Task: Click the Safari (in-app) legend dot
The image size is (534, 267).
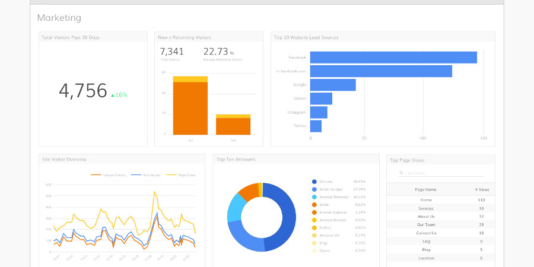Action: click(314, 189)
